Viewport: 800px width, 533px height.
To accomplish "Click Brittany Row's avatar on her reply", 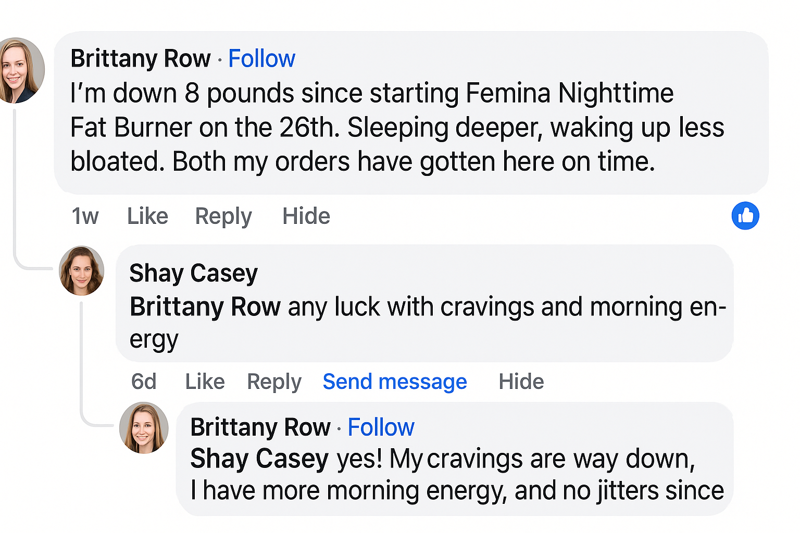I will (144, 427).
